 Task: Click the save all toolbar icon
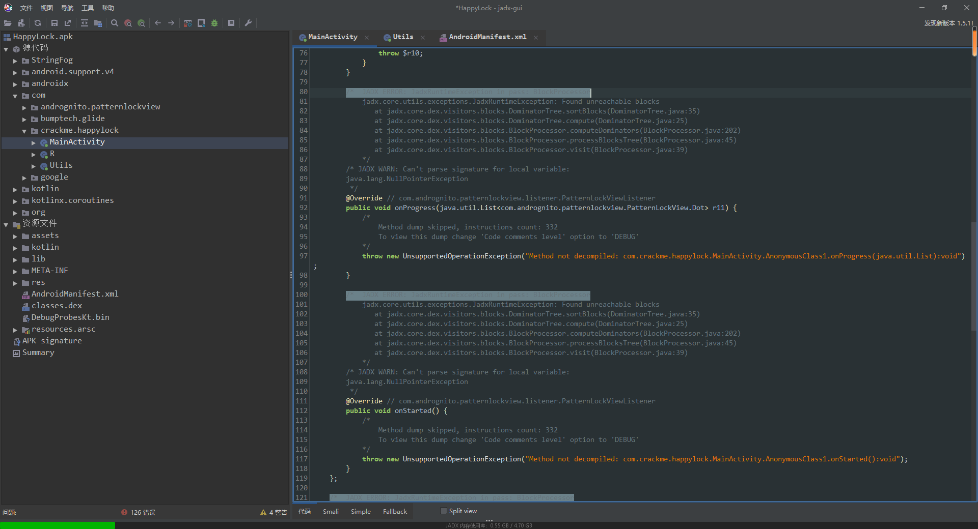pos(55,23)
